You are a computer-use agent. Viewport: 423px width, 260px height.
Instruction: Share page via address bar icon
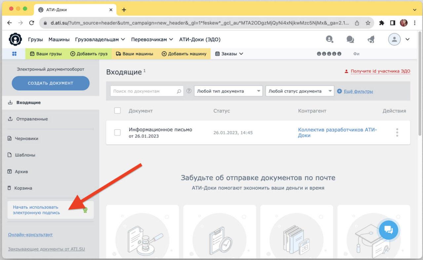click(357, 23)
